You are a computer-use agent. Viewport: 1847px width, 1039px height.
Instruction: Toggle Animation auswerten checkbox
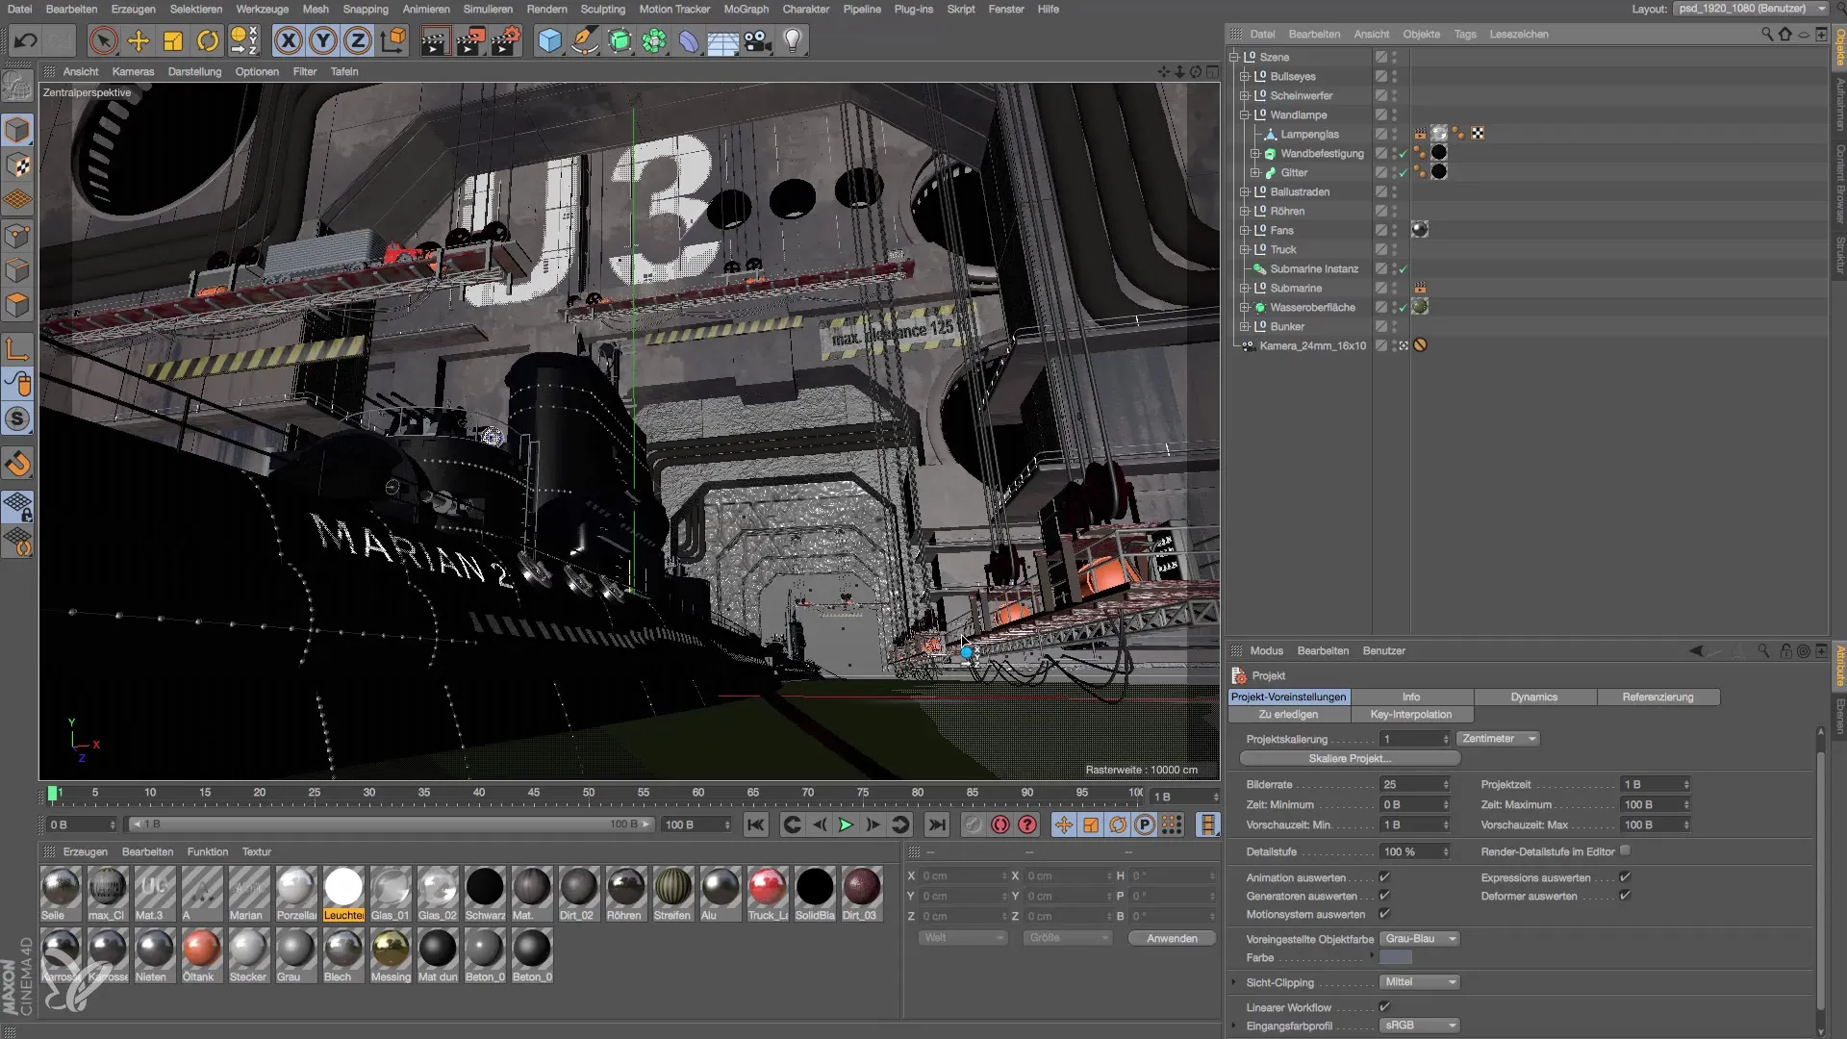pyautogui.click(x=1384, y=877)
